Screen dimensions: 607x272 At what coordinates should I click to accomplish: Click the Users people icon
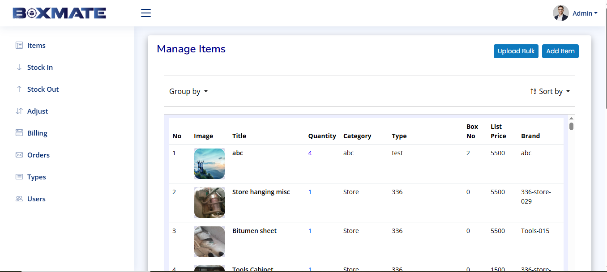click(x=19, y=199)
